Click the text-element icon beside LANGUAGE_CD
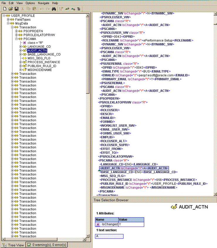This screenshot has width=217, height=248. pyautogui.click(x=25, y=47)
